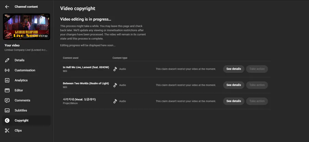The image size is (309, 142).
Task: Click the Details pencil icon
Action: 7,60
